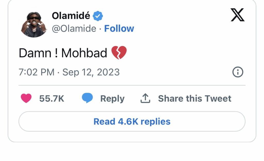Click the word Damn in the tweet
The width and height of the screenshot is (264, 161).
(35, 53)
